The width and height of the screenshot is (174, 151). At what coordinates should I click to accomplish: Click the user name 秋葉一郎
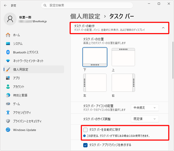tap(25, 17)
